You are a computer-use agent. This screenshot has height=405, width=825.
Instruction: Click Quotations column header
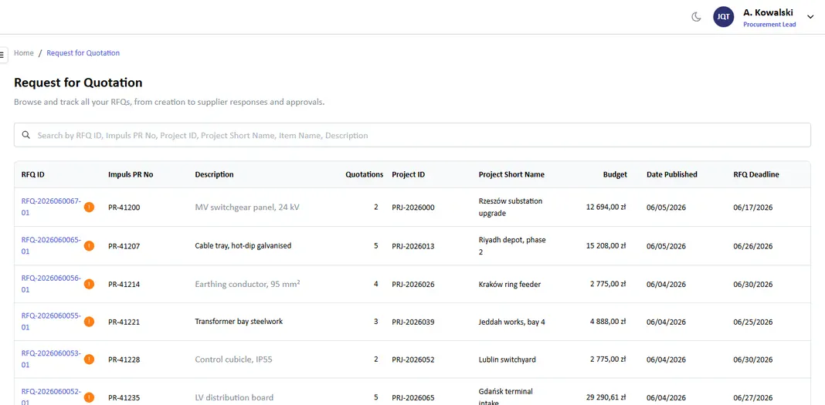[364, 174]
